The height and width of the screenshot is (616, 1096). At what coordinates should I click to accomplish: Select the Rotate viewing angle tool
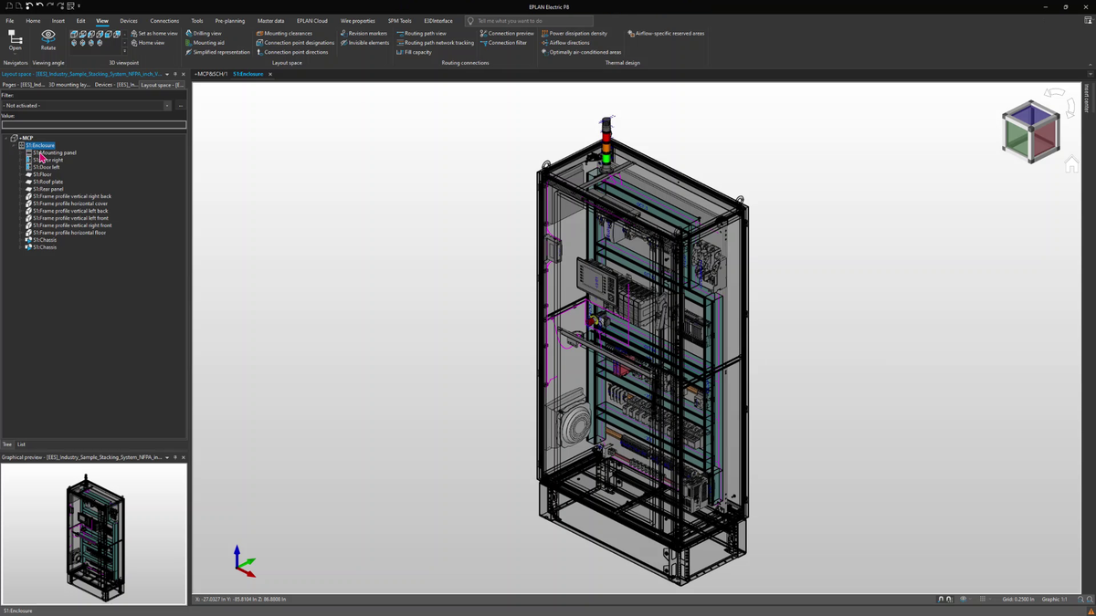pos(47,37)
